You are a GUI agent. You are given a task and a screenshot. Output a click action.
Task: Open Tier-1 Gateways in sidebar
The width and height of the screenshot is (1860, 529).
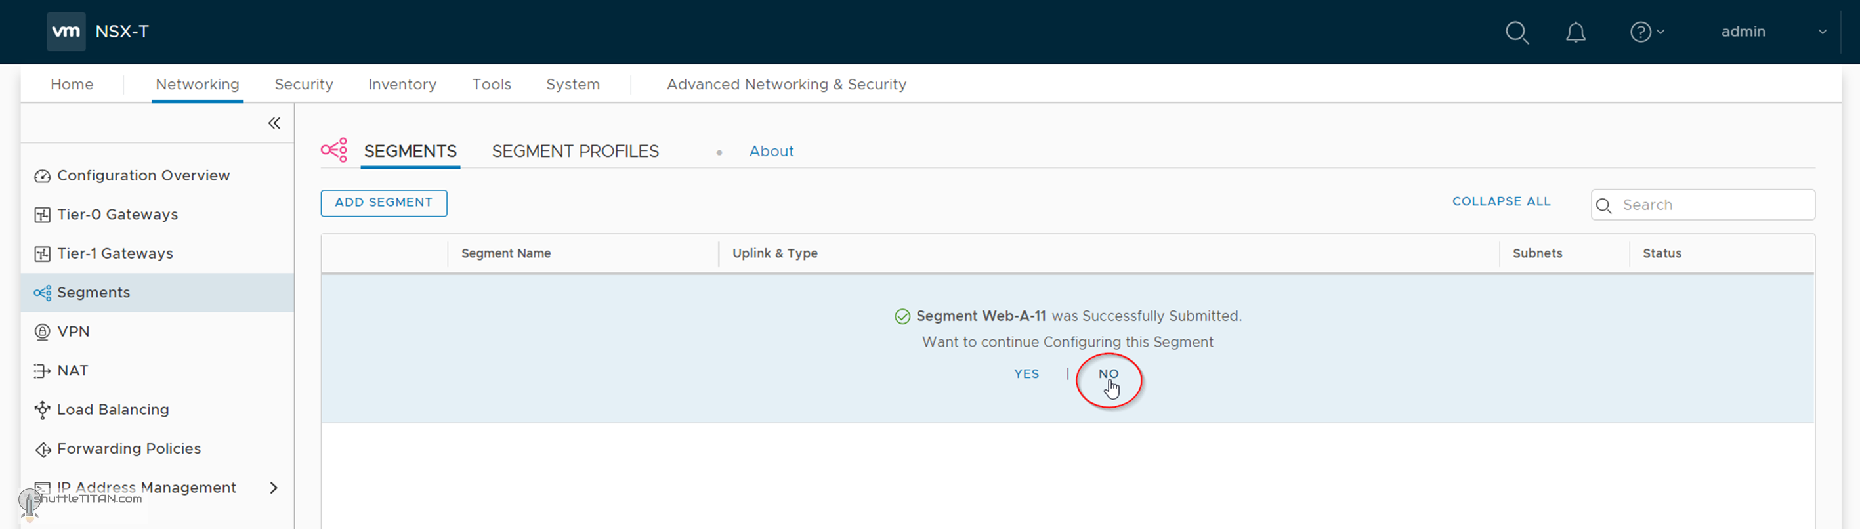coord(115,254)
